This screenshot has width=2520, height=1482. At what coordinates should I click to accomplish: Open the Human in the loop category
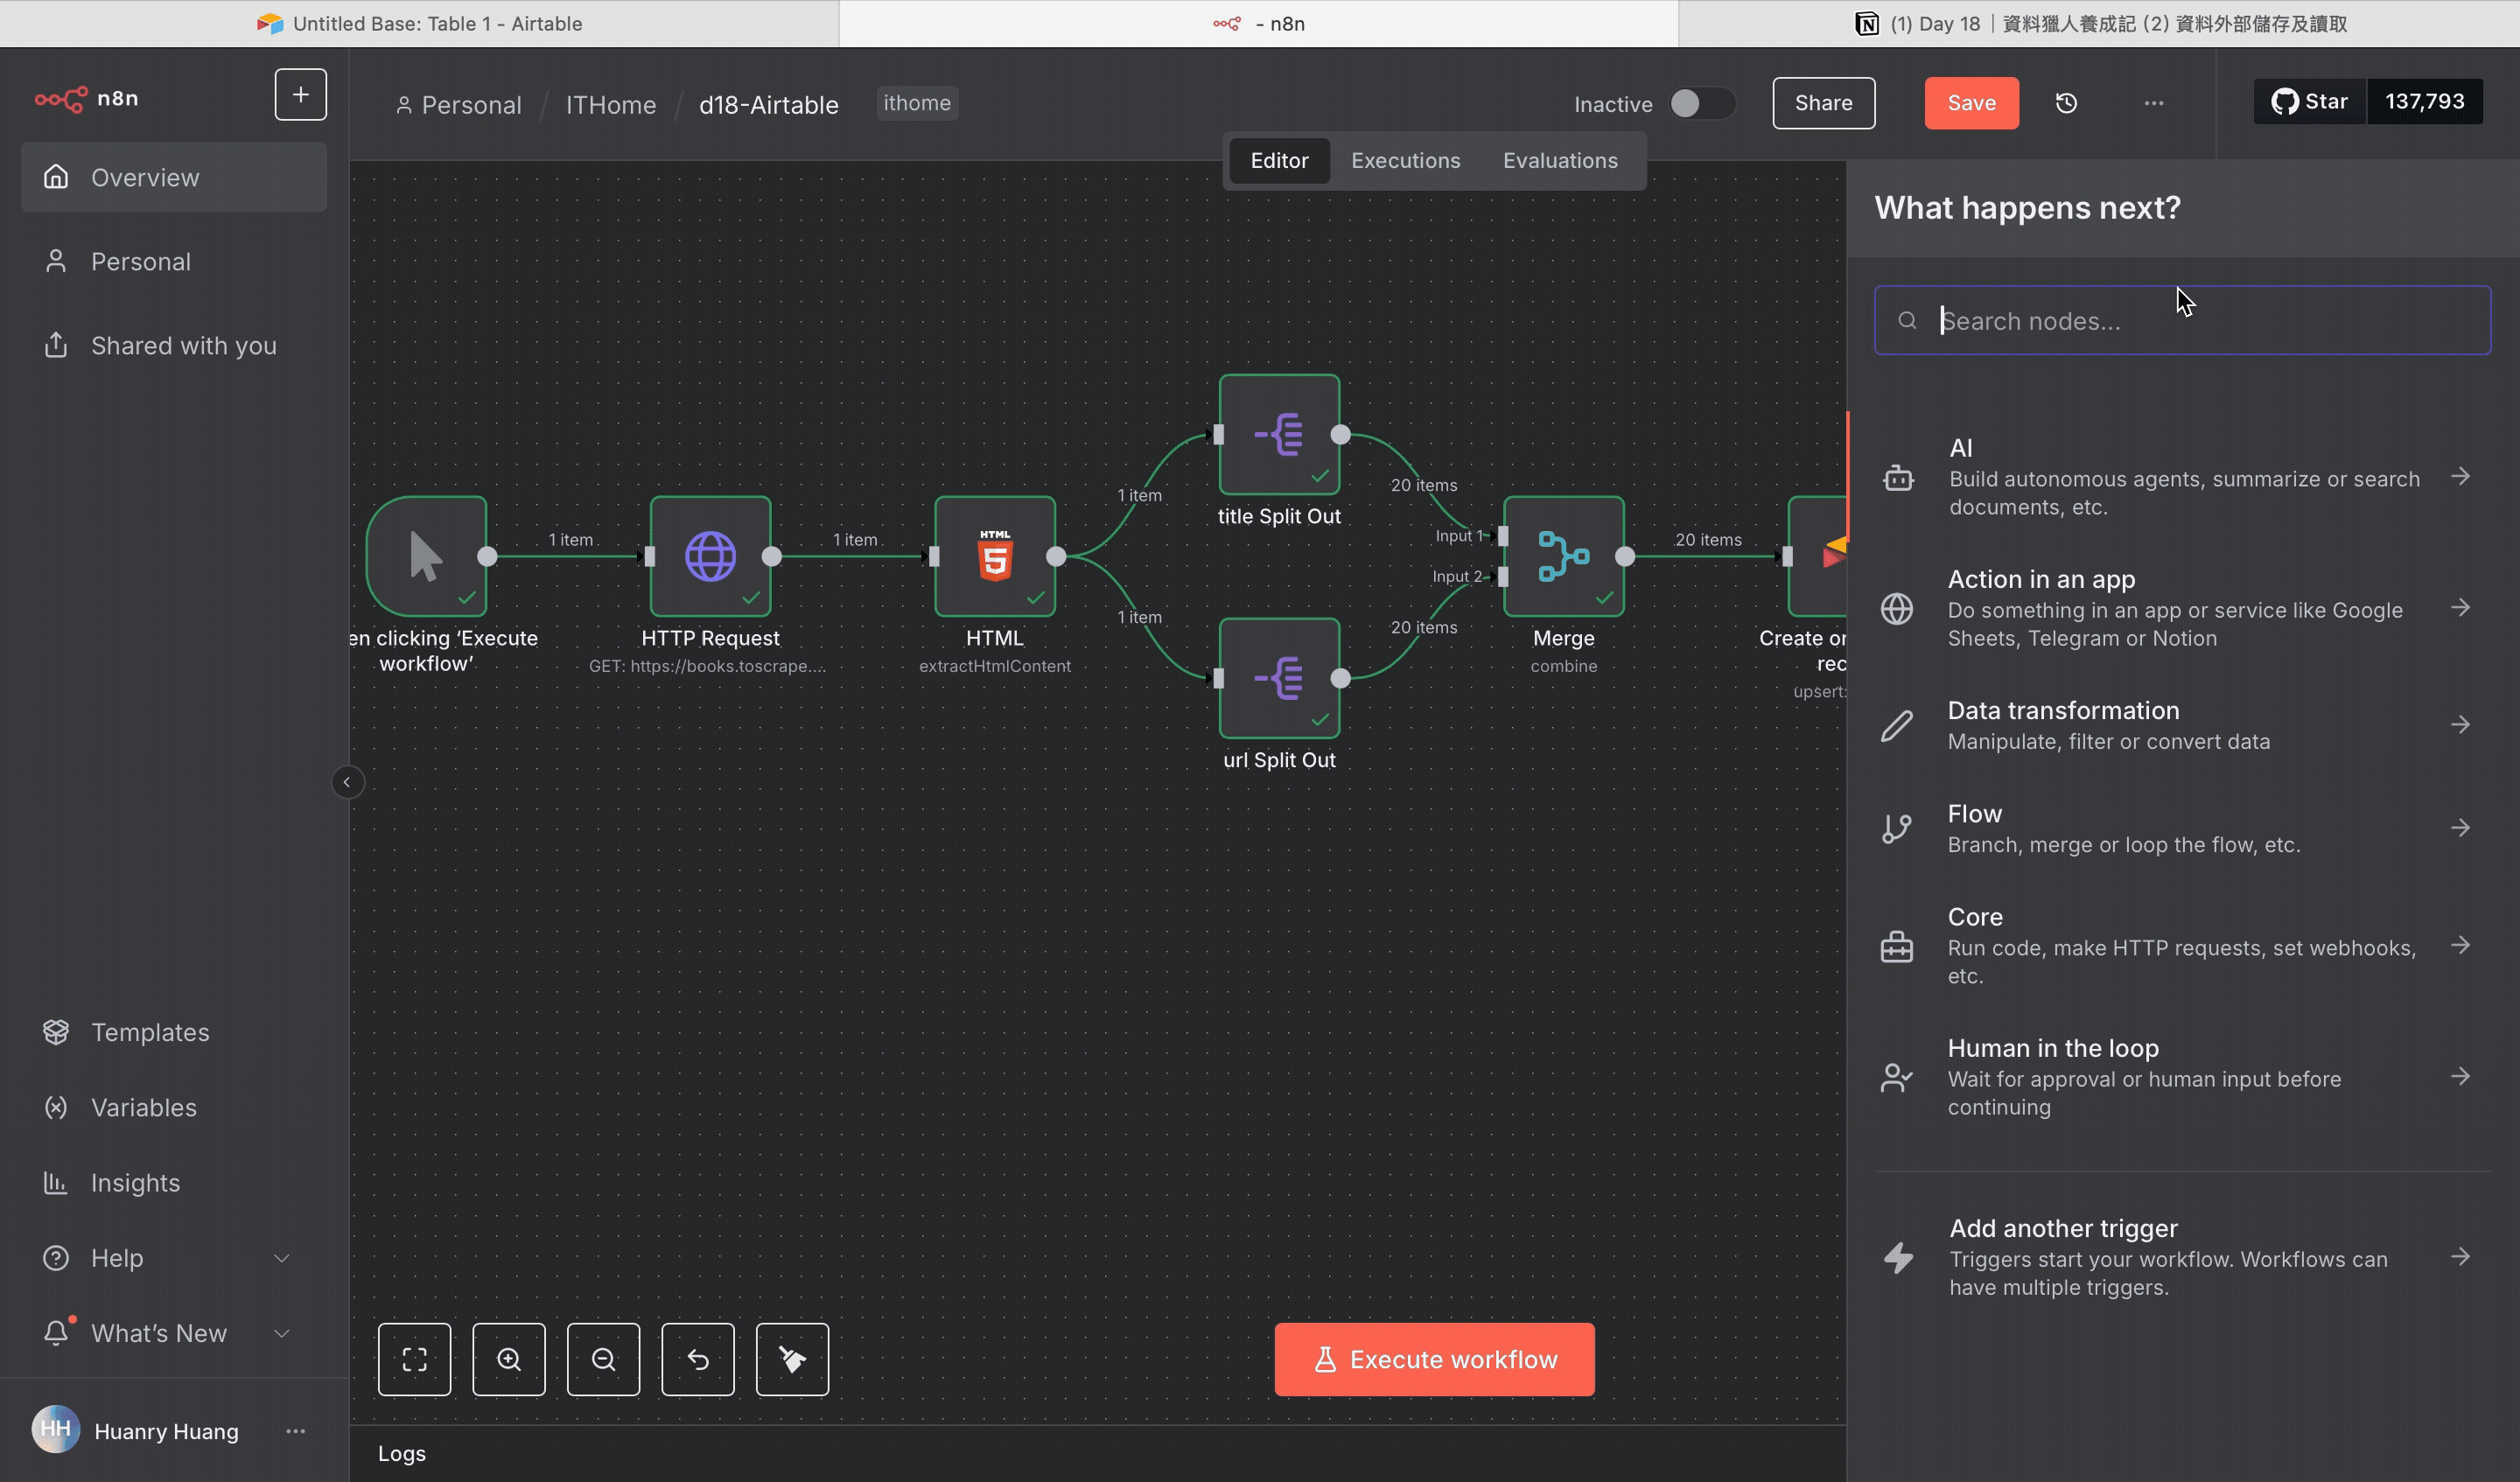[2182, 1076]
